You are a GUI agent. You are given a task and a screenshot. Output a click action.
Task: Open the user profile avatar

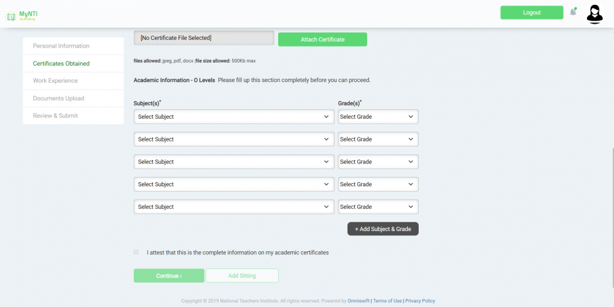click(594, 13)
